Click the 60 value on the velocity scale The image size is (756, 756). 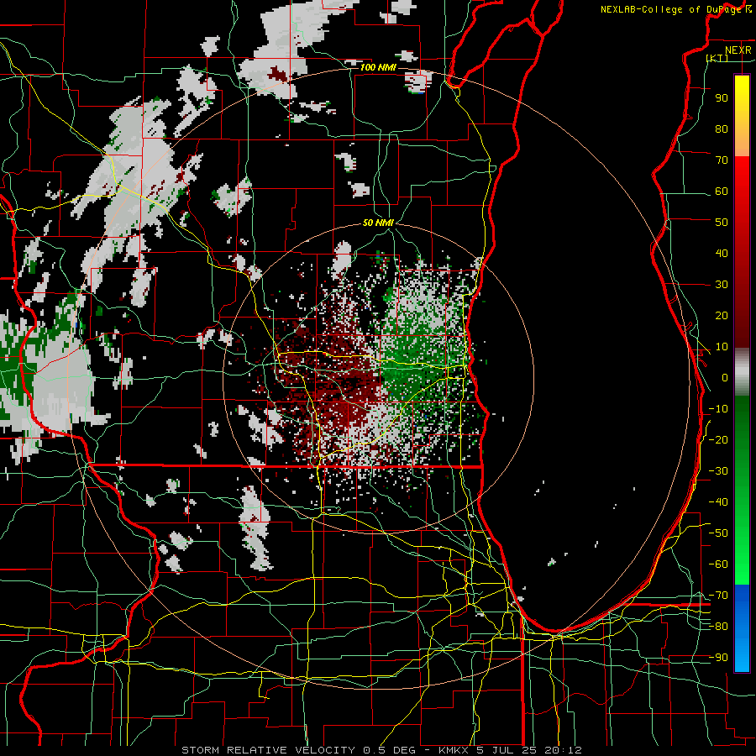click(x=722, y=191)
